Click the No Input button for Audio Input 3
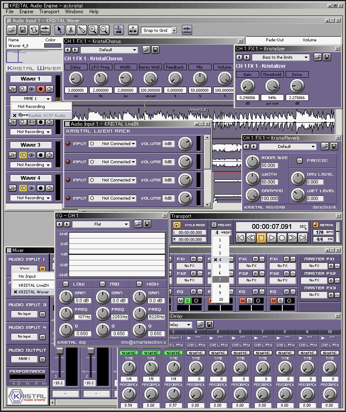 point(24,314)
